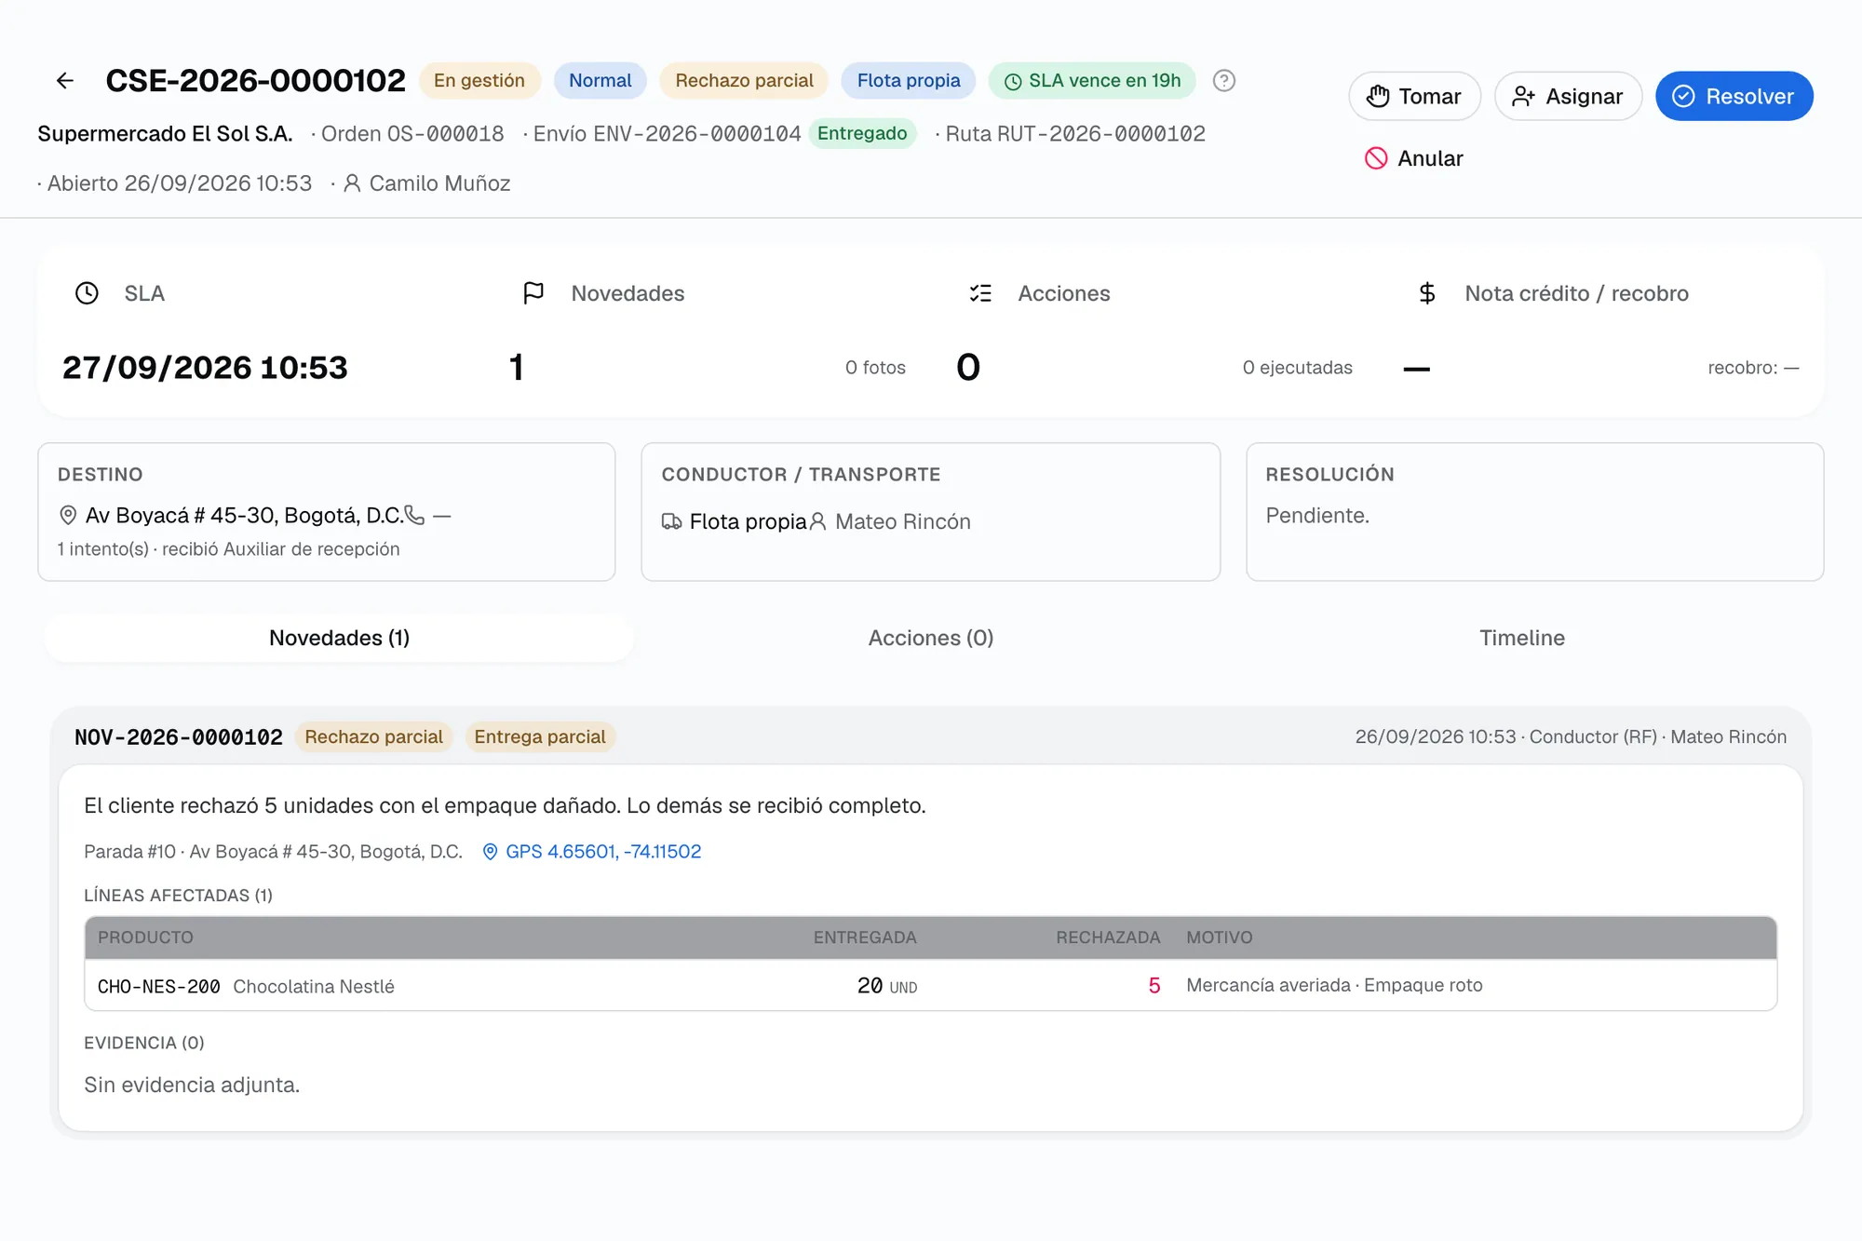Click the truck icon beside Flota propia

pos(671,521)
